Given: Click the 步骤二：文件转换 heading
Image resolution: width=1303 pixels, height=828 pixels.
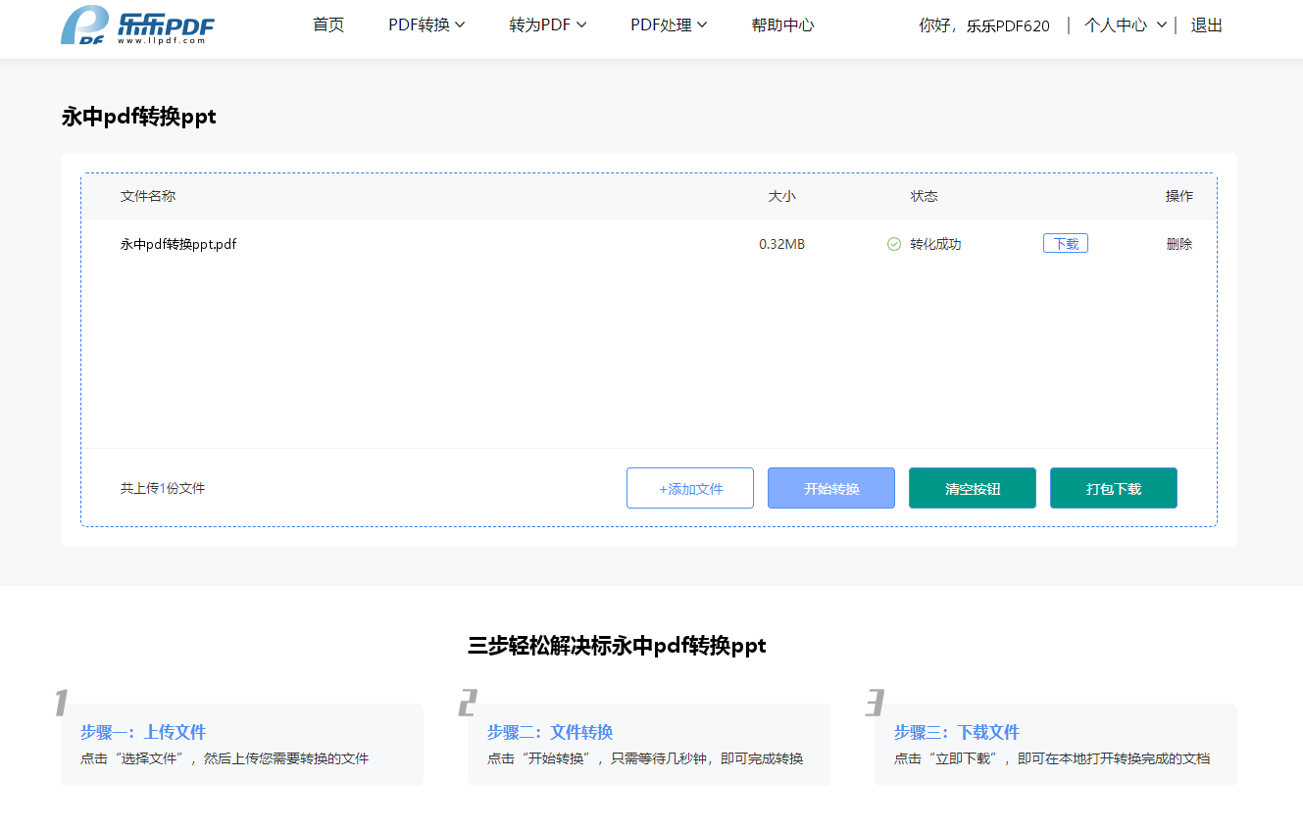Looking at the screenshot, I should point(550,732).
